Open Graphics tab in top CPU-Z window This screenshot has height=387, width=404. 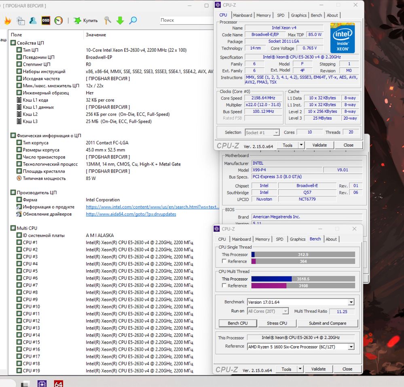click(298, 15)
